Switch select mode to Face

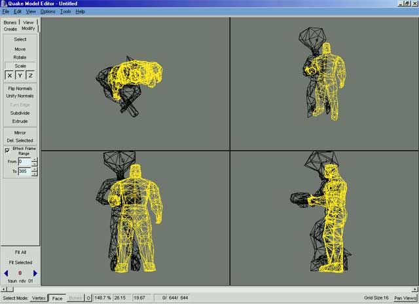[58, 298]
